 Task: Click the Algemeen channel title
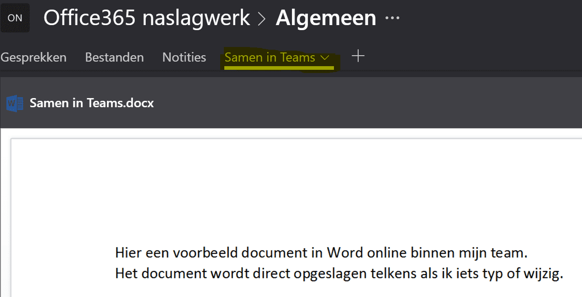point(326,18)
